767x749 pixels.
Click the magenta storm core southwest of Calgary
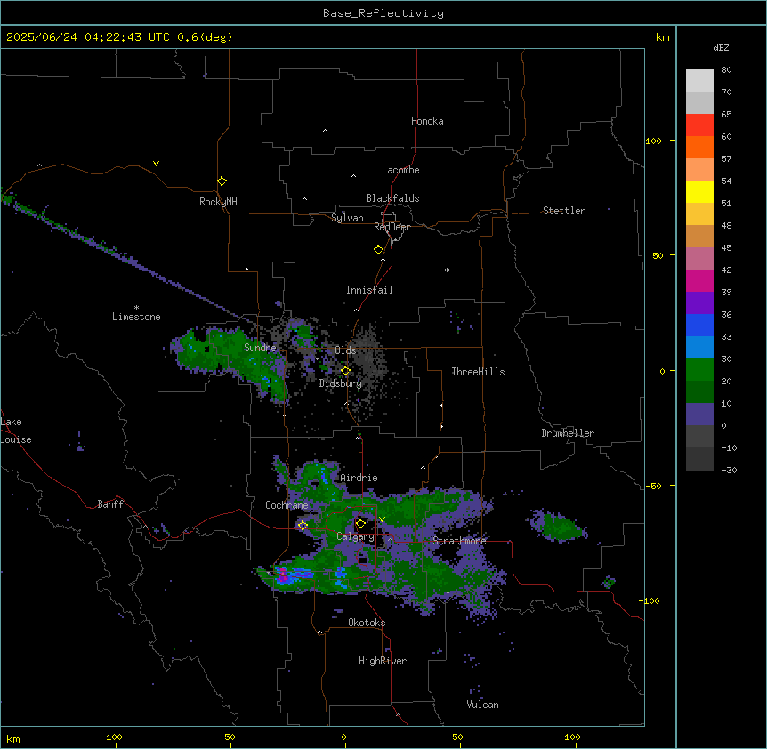pos(283,576)
